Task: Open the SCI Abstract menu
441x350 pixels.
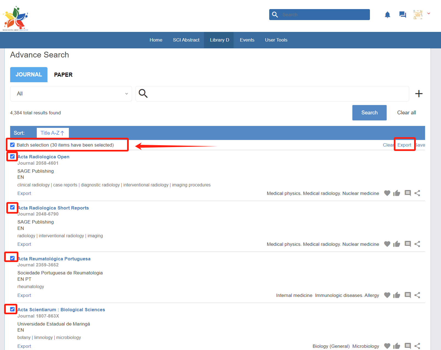Action: (186, 40)
